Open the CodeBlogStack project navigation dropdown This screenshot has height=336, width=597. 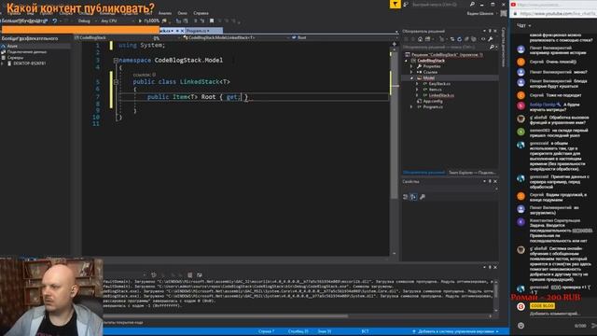tap(128, 37)
